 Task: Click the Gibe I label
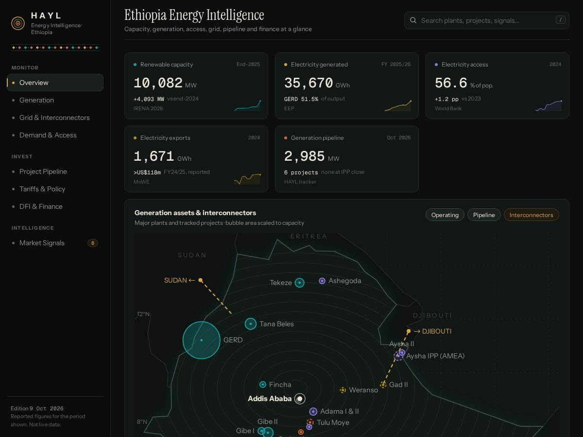click(x=245, y=431)
